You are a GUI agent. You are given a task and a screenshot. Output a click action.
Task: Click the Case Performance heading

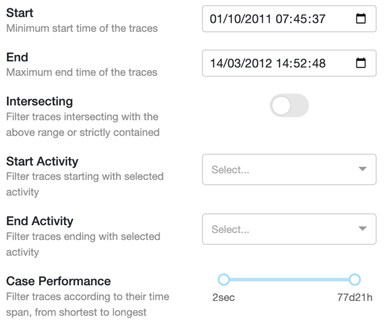[x=58, y=281]
